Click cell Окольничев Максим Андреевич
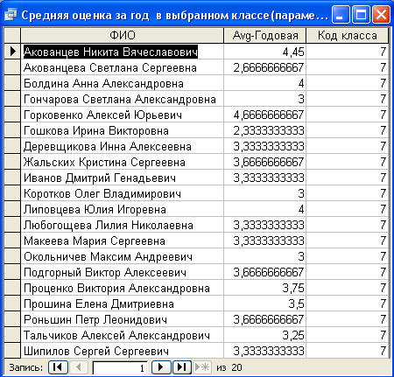 pos(123,256)
